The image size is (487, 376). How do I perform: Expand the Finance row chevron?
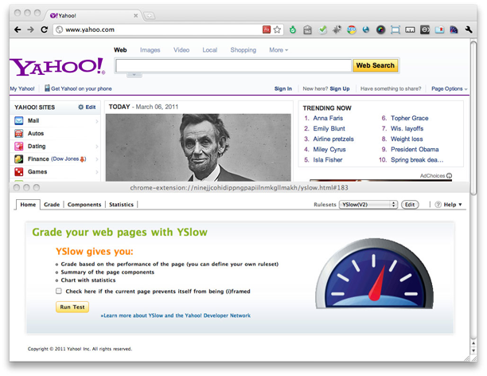97,159
